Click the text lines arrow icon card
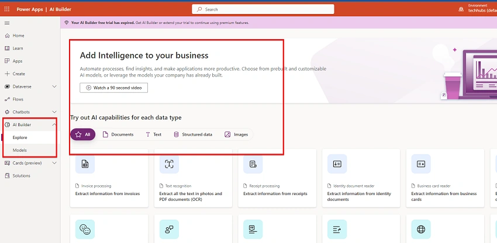Viewport: 497px width, 243px height. 337,229
